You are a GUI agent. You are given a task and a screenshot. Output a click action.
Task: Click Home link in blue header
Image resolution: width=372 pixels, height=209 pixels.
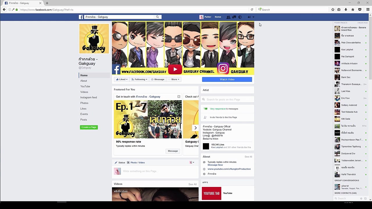pyautogui.click(x=218, y=17)
